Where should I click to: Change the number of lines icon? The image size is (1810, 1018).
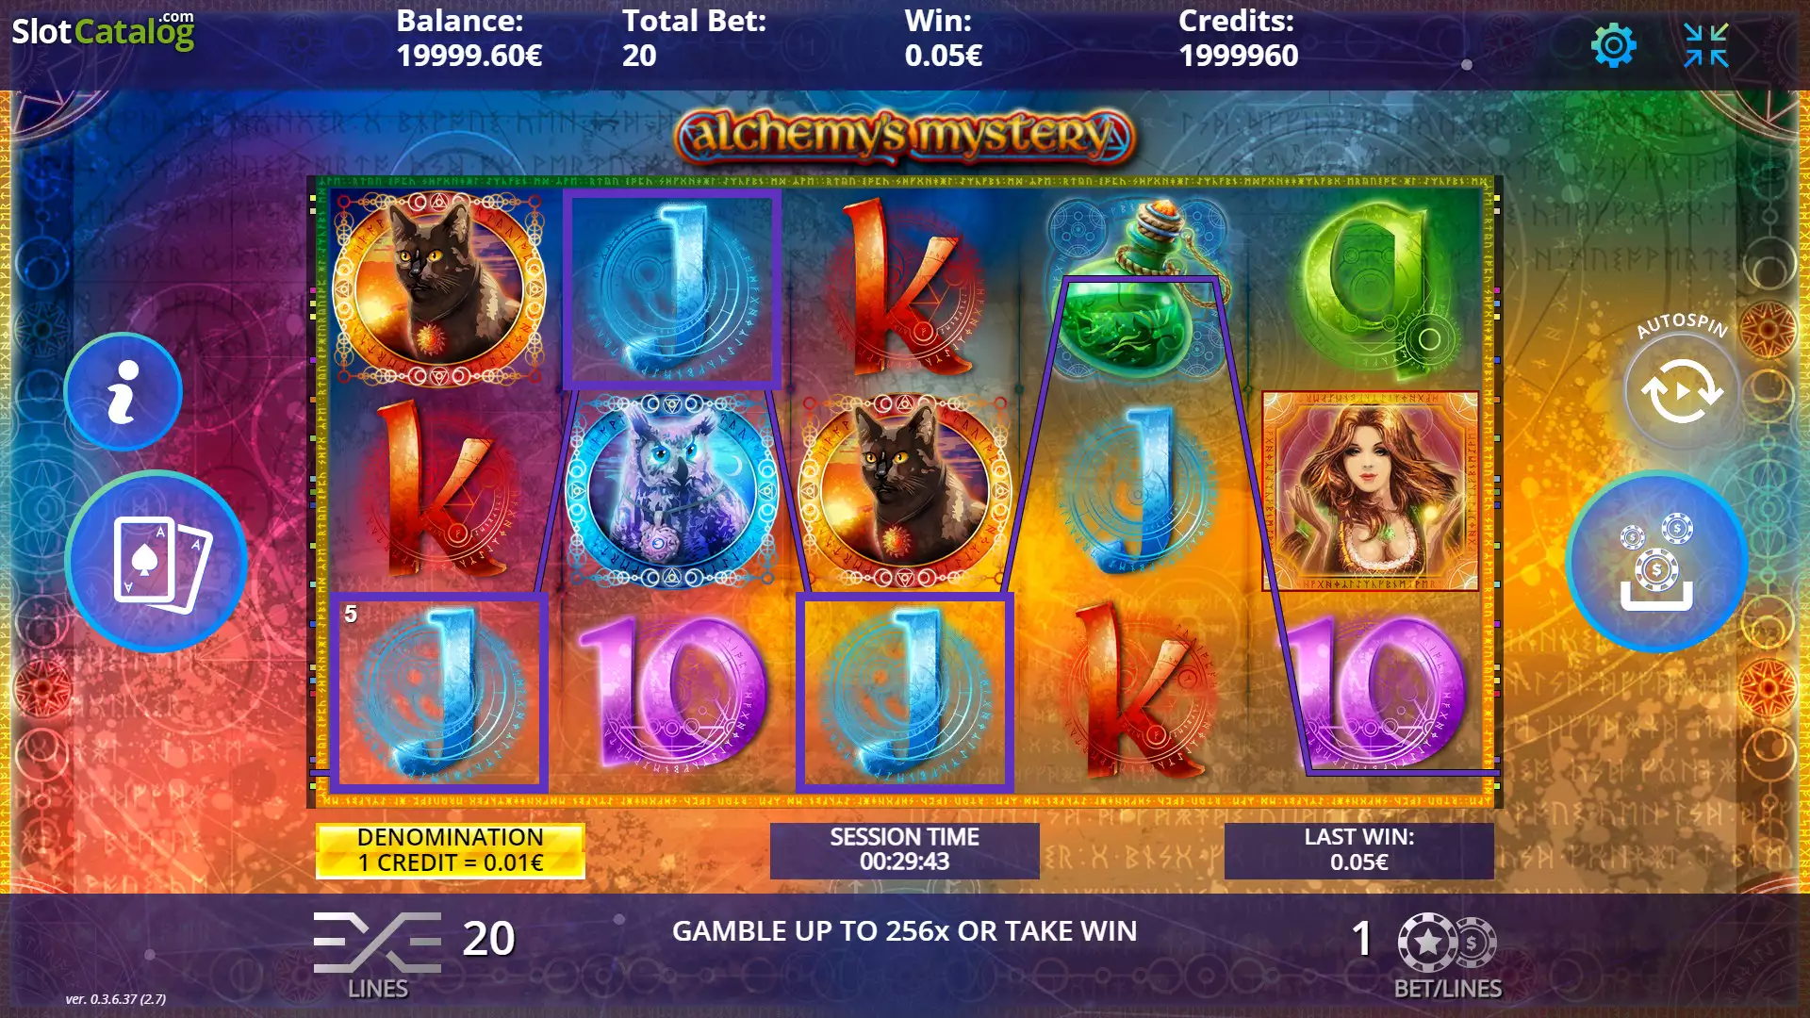(377, 942)
